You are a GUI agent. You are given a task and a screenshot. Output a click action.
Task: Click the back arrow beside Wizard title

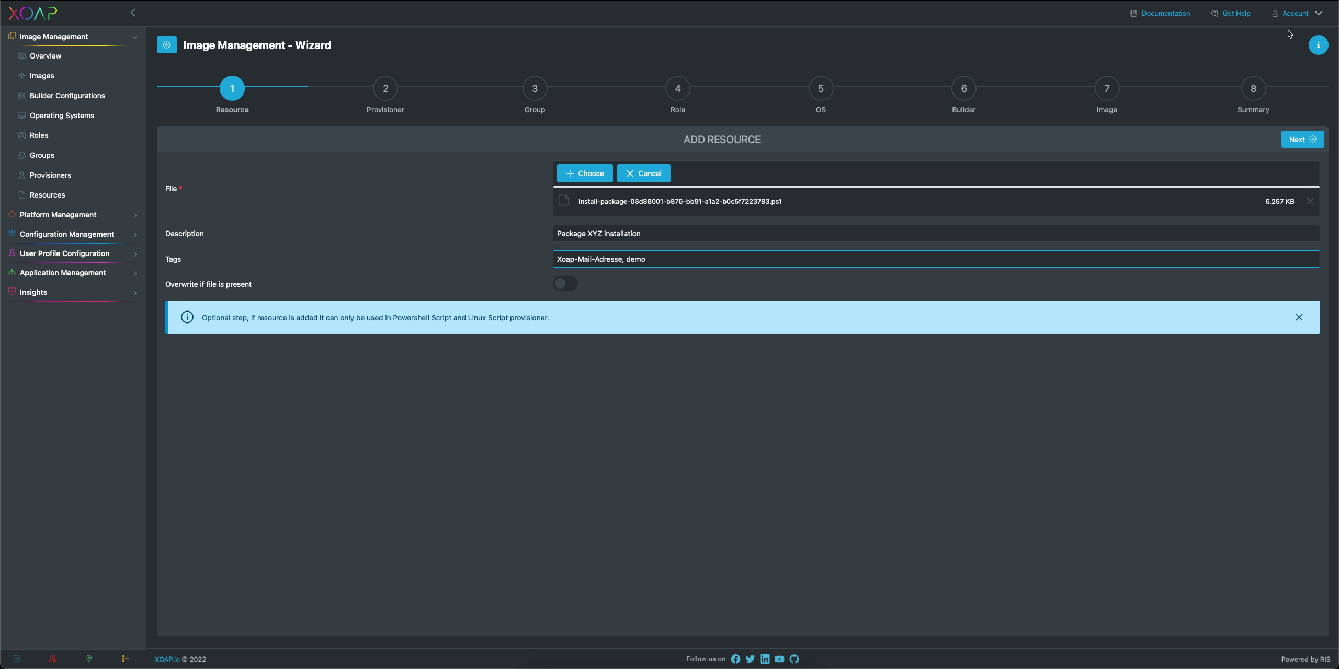[167, 45]
